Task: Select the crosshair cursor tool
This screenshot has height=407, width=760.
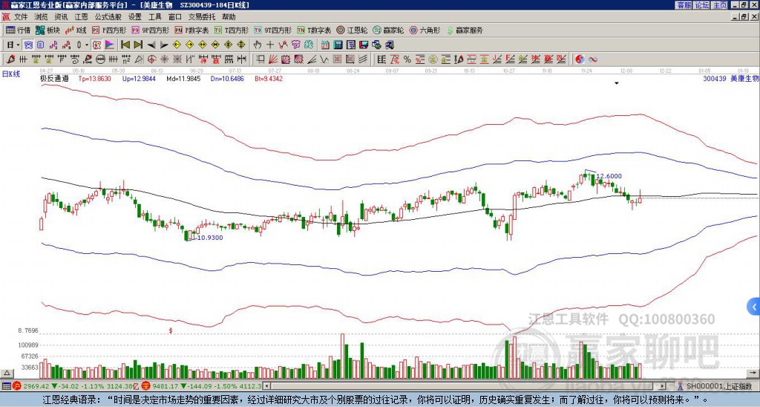Action: click(270, 45)
